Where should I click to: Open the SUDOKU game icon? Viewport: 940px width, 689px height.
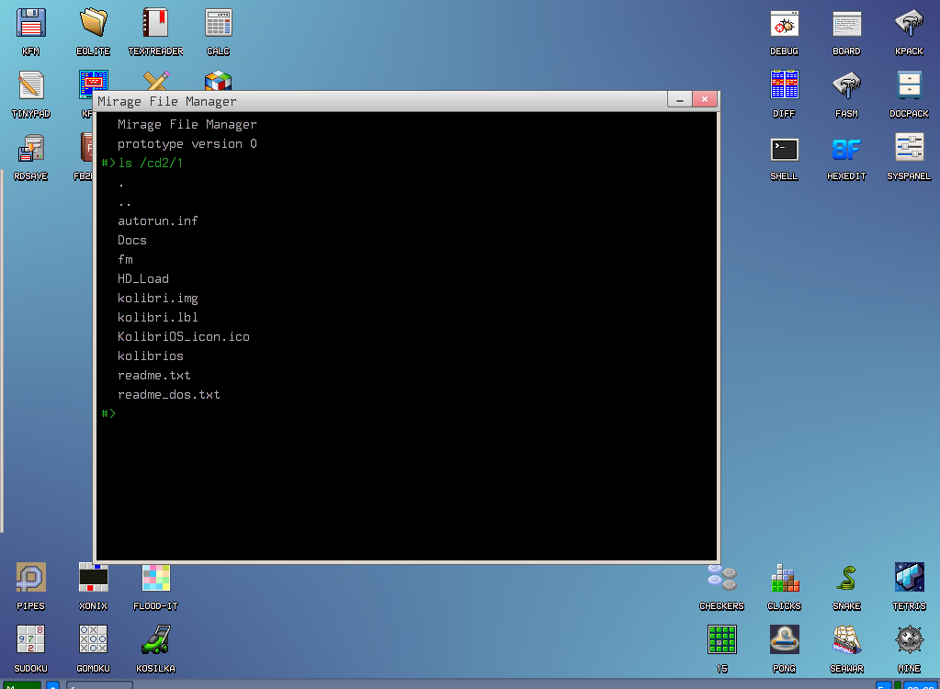[x=31, y=640]
